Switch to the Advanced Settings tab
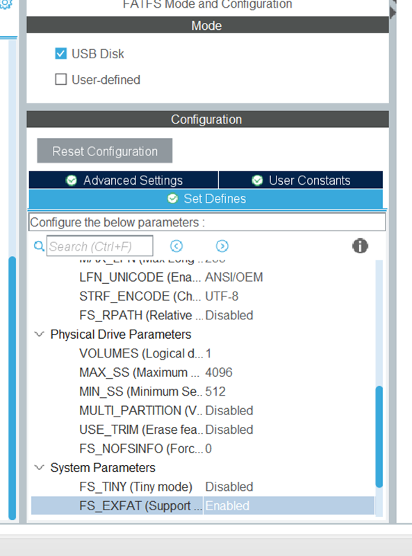Viewport: 412px width, 556px height. [124, 180]
